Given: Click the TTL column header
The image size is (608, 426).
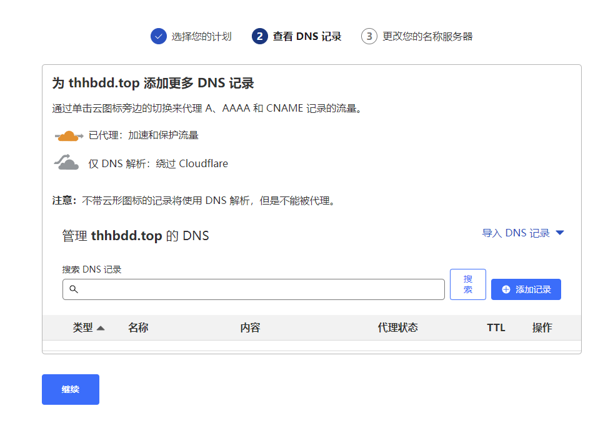Looking at the screenshot, I should [496, 327].
